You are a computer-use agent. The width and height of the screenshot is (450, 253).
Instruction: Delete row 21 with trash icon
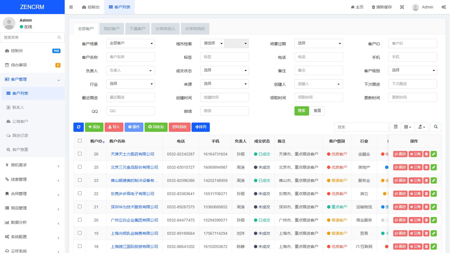426,207
